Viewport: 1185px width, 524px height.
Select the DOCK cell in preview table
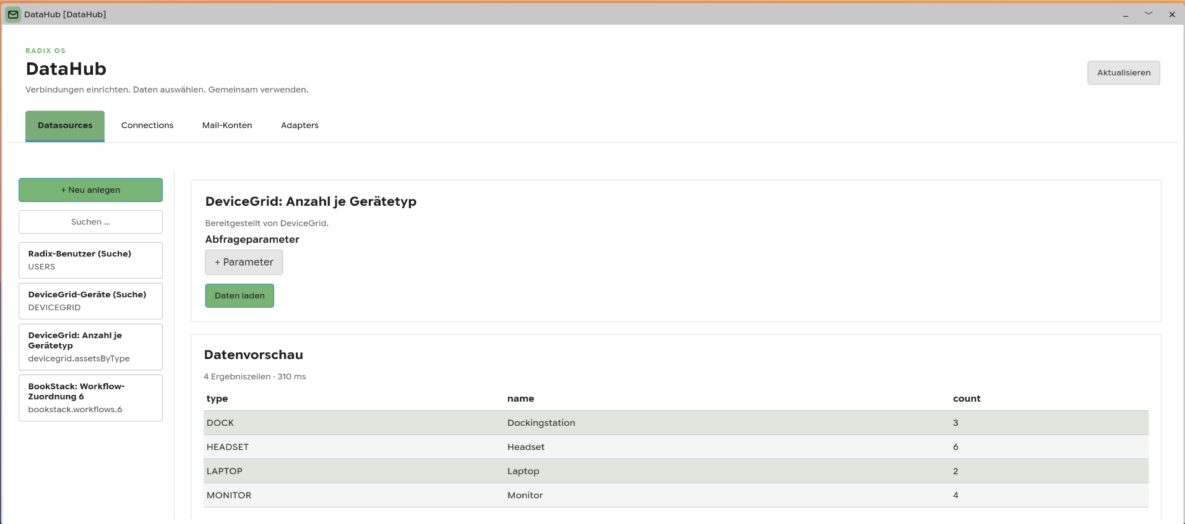tap(220, 423)
